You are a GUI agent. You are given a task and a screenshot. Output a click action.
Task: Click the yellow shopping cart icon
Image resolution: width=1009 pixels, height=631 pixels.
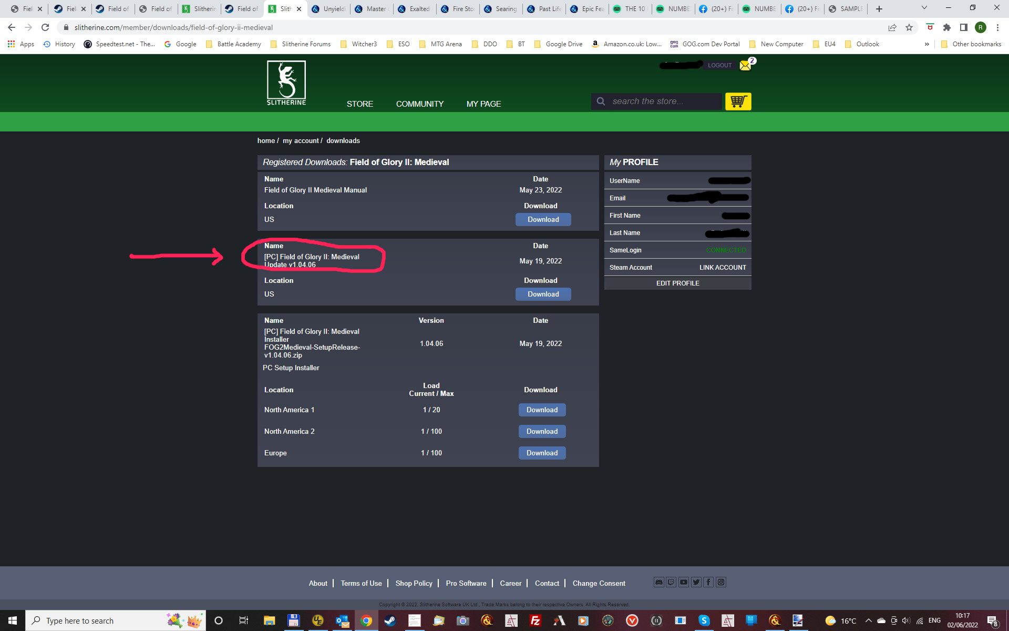click(738, 101)
